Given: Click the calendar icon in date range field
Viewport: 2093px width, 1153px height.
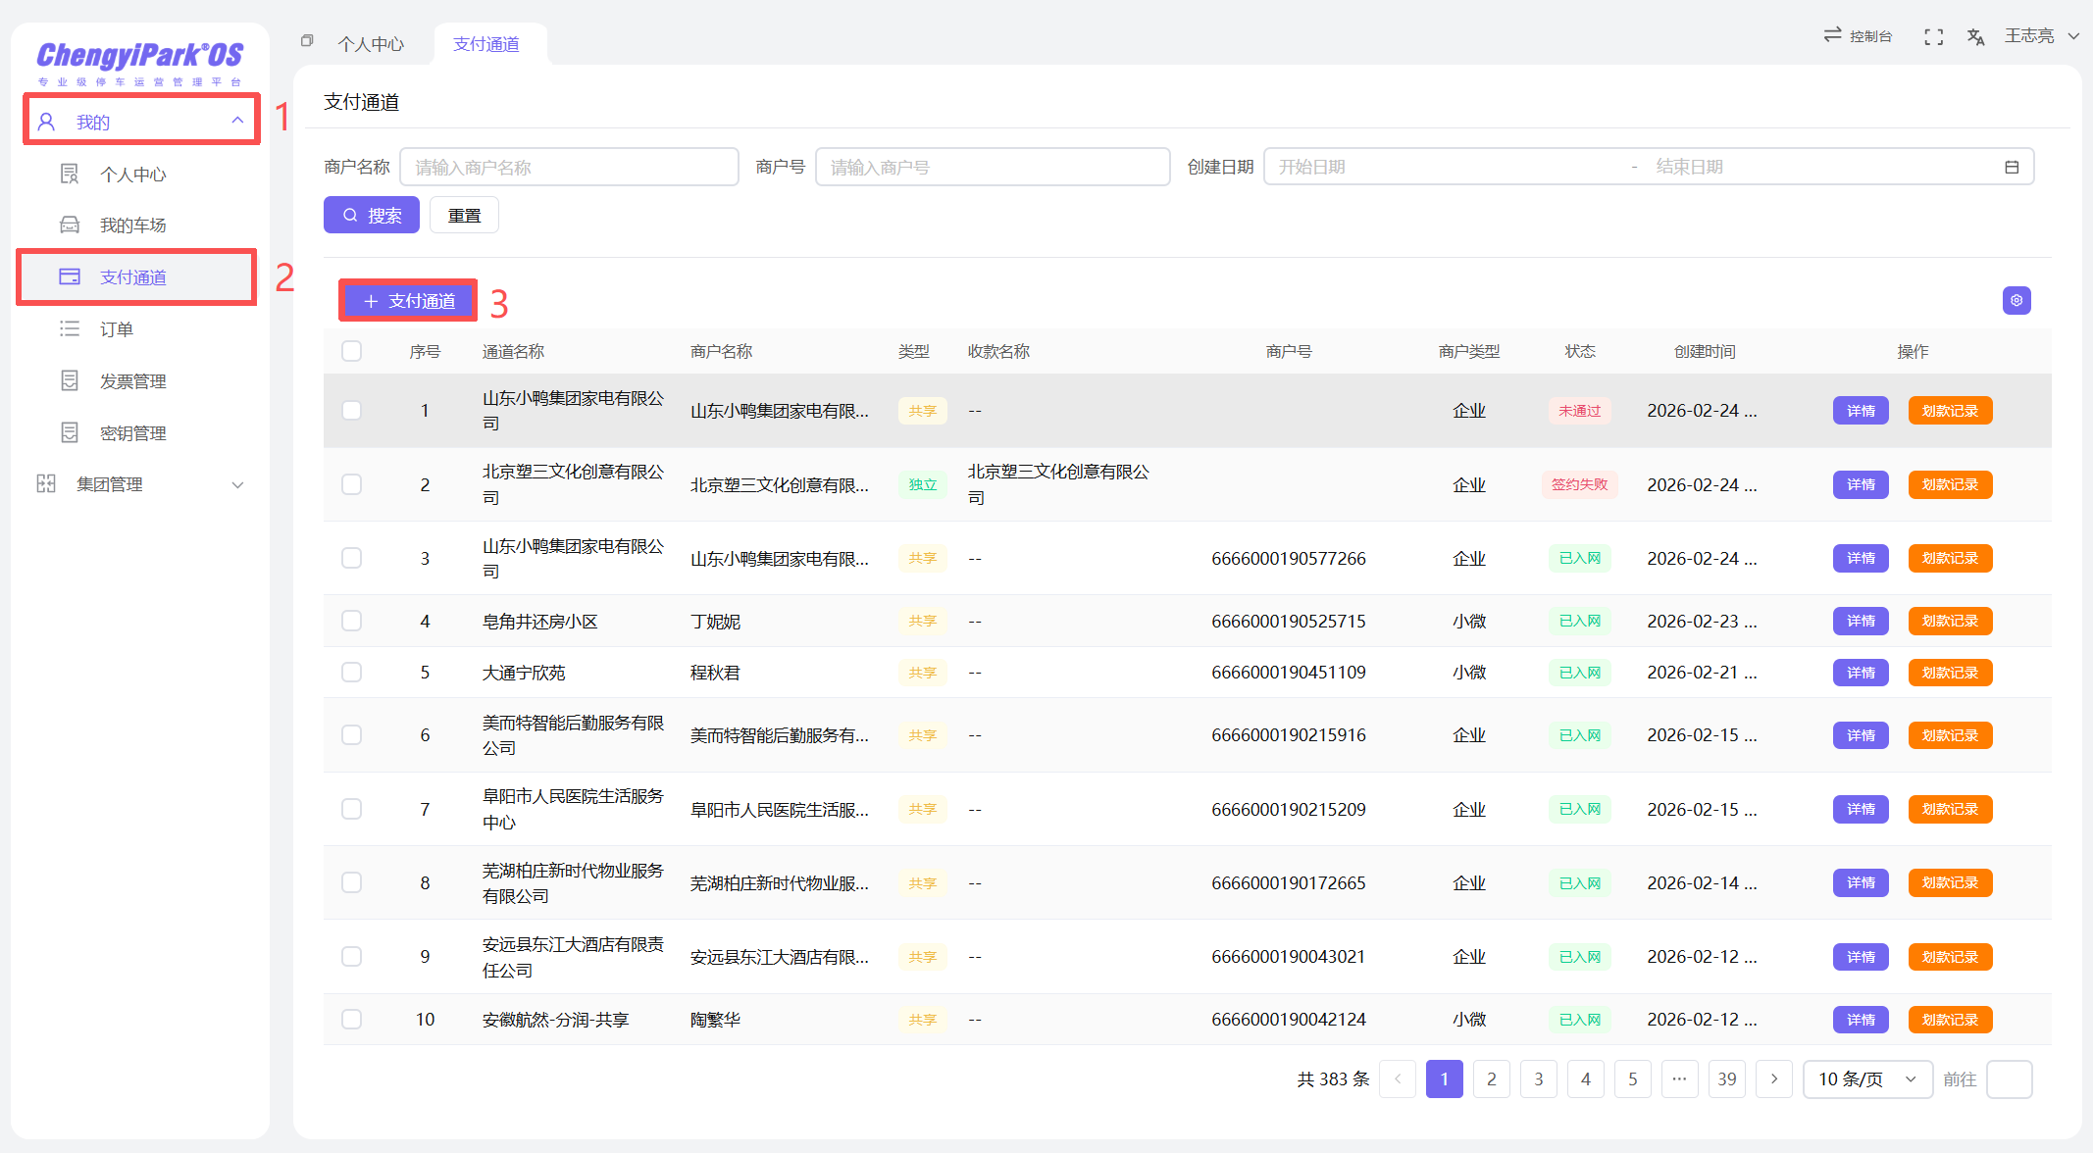Looking at the screenshot, I should [2012, 168].
